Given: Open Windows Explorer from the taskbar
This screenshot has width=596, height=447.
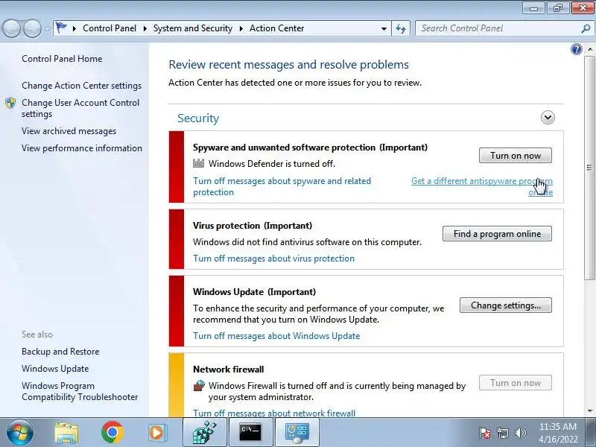Looking at the screenshot, I should pyautogui.click(x=66, y=433).
